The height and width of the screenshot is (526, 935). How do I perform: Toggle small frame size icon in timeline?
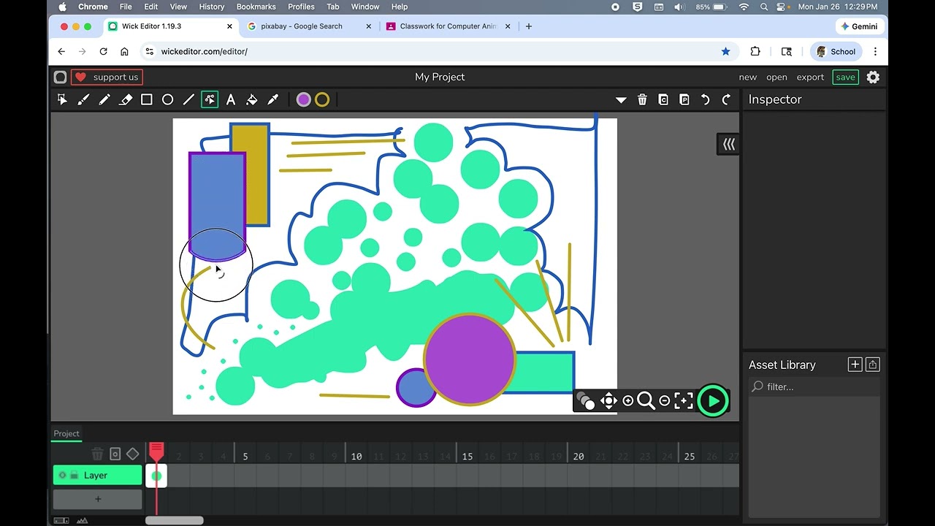pyautogui.click(x=61, y=520)
